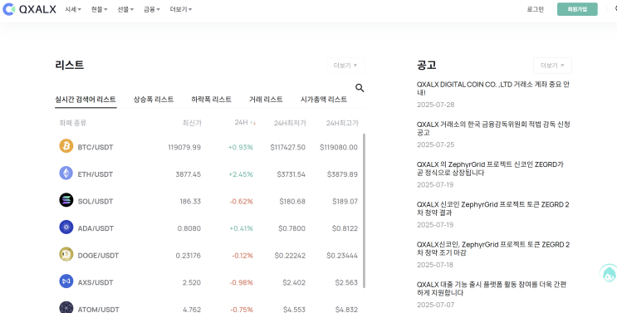617x313 pixels.
Task: Open the 거래소 계좌 중요 안내 notice
Action: tap(493, 89)
